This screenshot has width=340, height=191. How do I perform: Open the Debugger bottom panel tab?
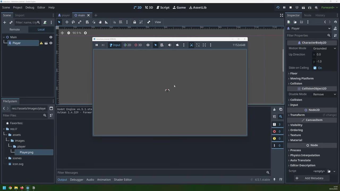[x=76, y=180]
